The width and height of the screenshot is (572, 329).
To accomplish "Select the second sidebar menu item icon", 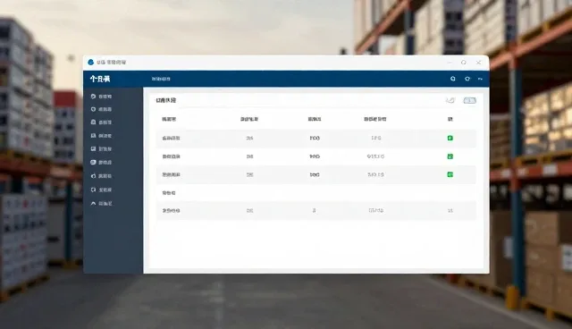I will (x=93, y=109).
